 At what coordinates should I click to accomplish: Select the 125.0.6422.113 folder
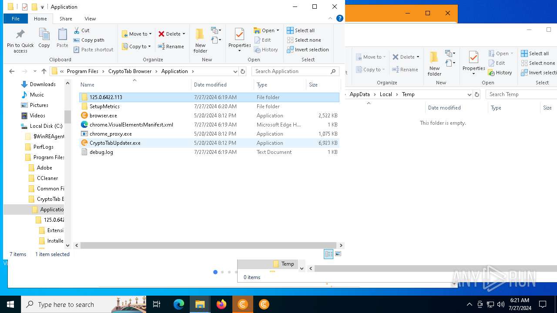[x=209, y=97]
